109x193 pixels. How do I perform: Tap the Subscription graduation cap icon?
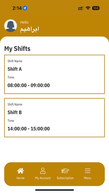65,171
